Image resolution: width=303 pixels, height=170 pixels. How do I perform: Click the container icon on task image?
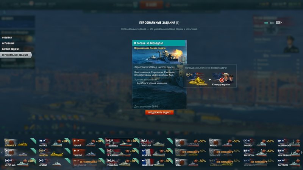point(182,59)
